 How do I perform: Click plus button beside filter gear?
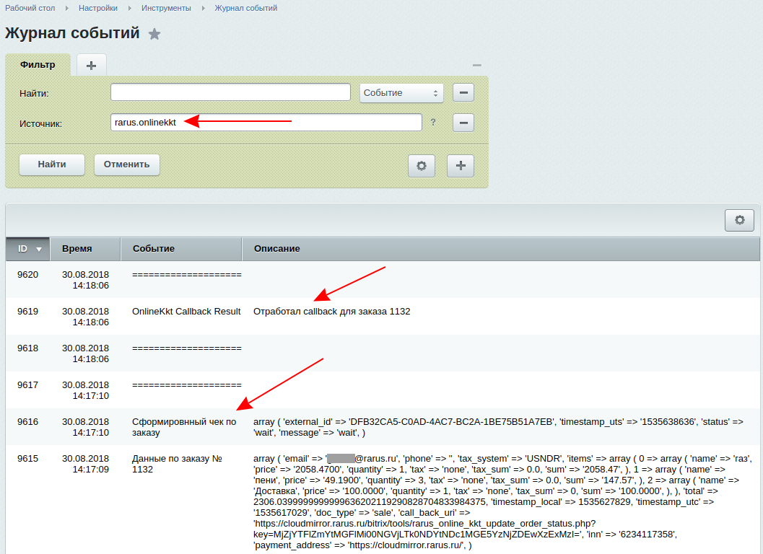pos(461,165)
